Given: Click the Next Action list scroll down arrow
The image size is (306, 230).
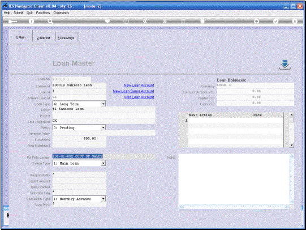Looking at the screenshot, I should click(x=291, y=145).
